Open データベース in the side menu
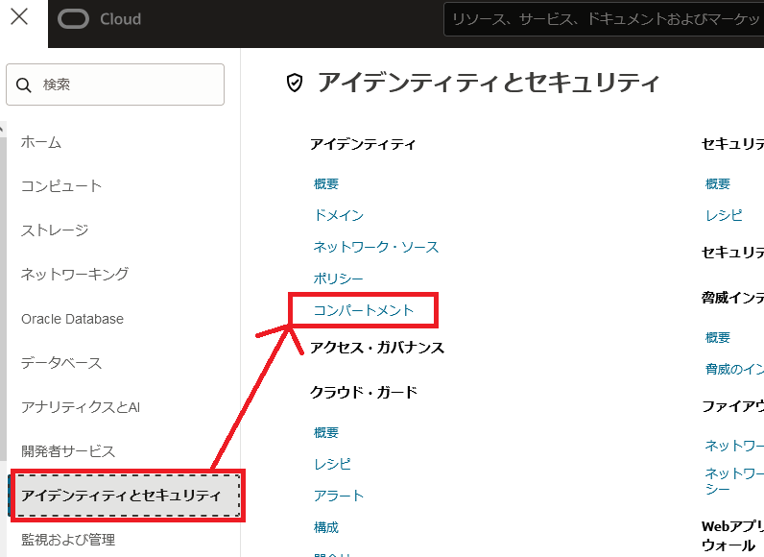 point(61,363)
